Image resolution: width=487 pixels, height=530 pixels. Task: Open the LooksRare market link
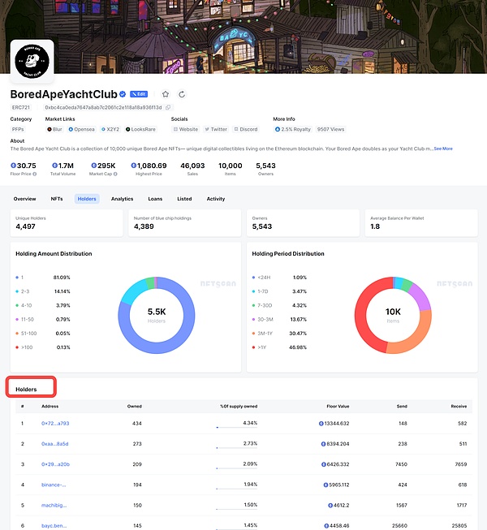(x=145, y=129)
